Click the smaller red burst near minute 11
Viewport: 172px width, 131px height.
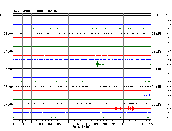point(116,108)
